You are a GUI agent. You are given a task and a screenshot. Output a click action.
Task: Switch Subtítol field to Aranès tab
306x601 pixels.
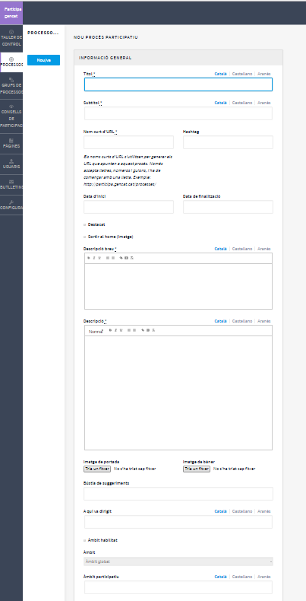[x=264, y=103]
